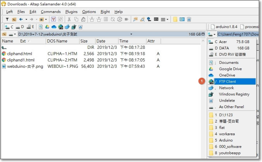
Task: Select Google Drive in the drive dropdown list
Action: pyautogui.click(x=230, y=69)
